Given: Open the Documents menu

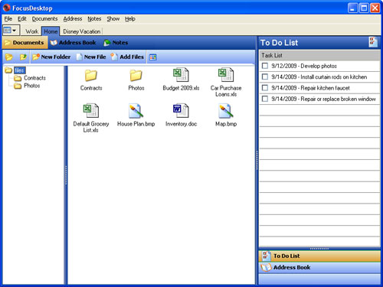Looking at the screenshot, I should 44,19.
